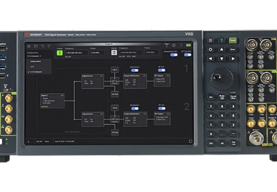Open the hamburger menu icon on screen
The height and width of the screenshot is (192, 277).
(x=29, y=47)
